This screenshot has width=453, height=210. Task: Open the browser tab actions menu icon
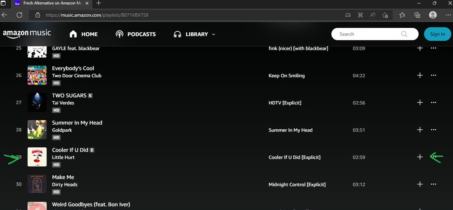pos(3,3)
